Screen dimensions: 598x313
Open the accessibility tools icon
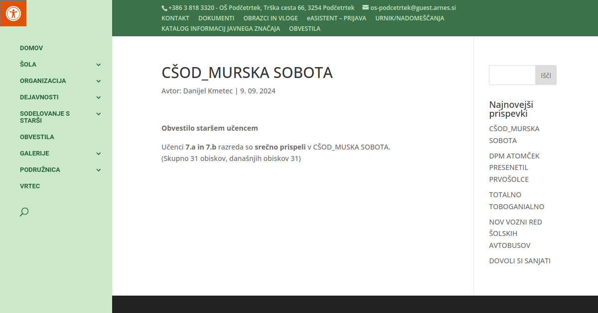point(13,13)
